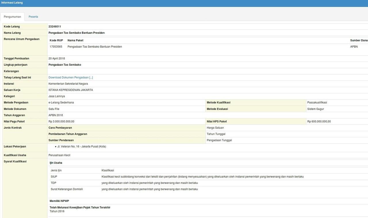Click the Informasi Lelang header title
368x218 pixels.
click(12, 3)
